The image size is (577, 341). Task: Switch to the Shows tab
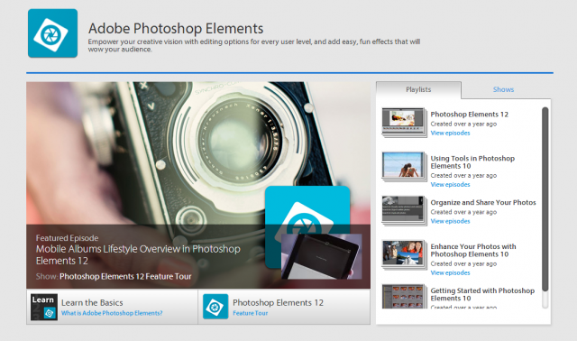click(503, 89)
